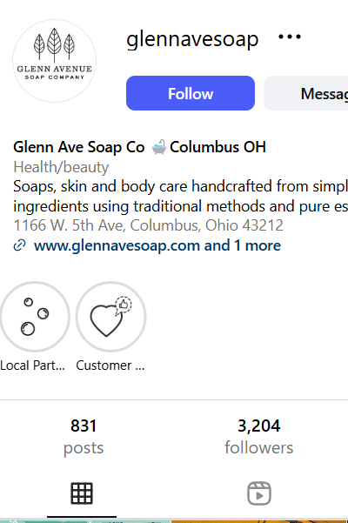Click the glennavesoap username heading

[x=192, y=39]
